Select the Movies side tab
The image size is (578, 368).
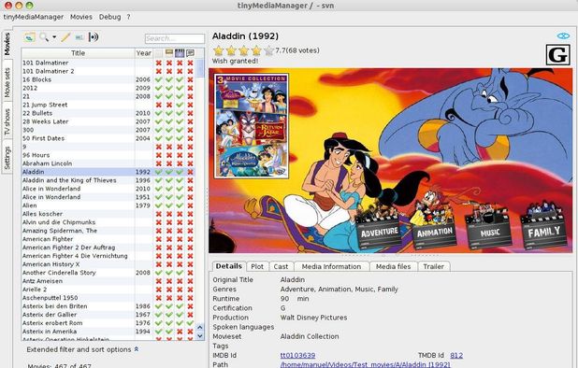(7, 44)
